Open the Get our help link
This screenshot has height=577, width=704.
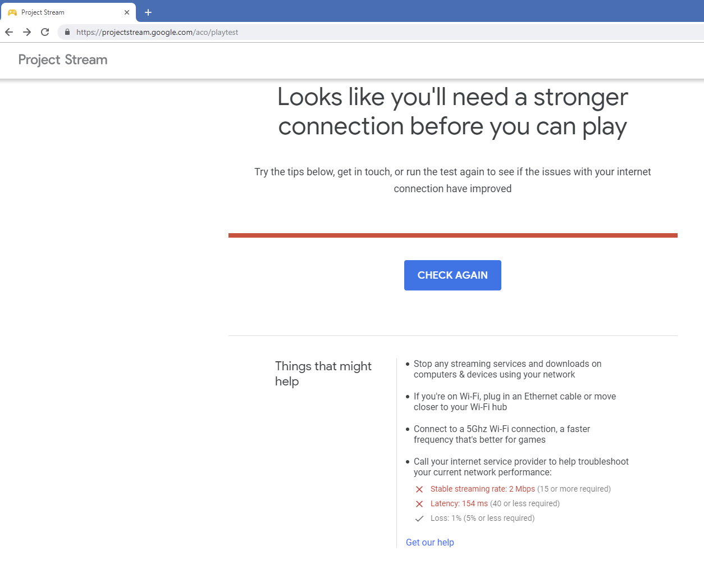click(x=430, y=542)
